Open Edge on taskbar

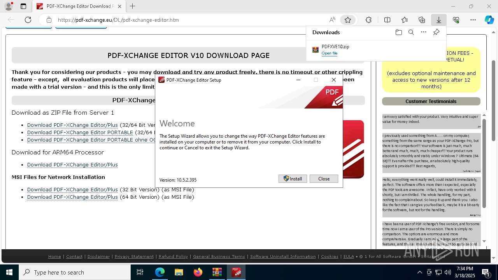[x=160, y=272]
